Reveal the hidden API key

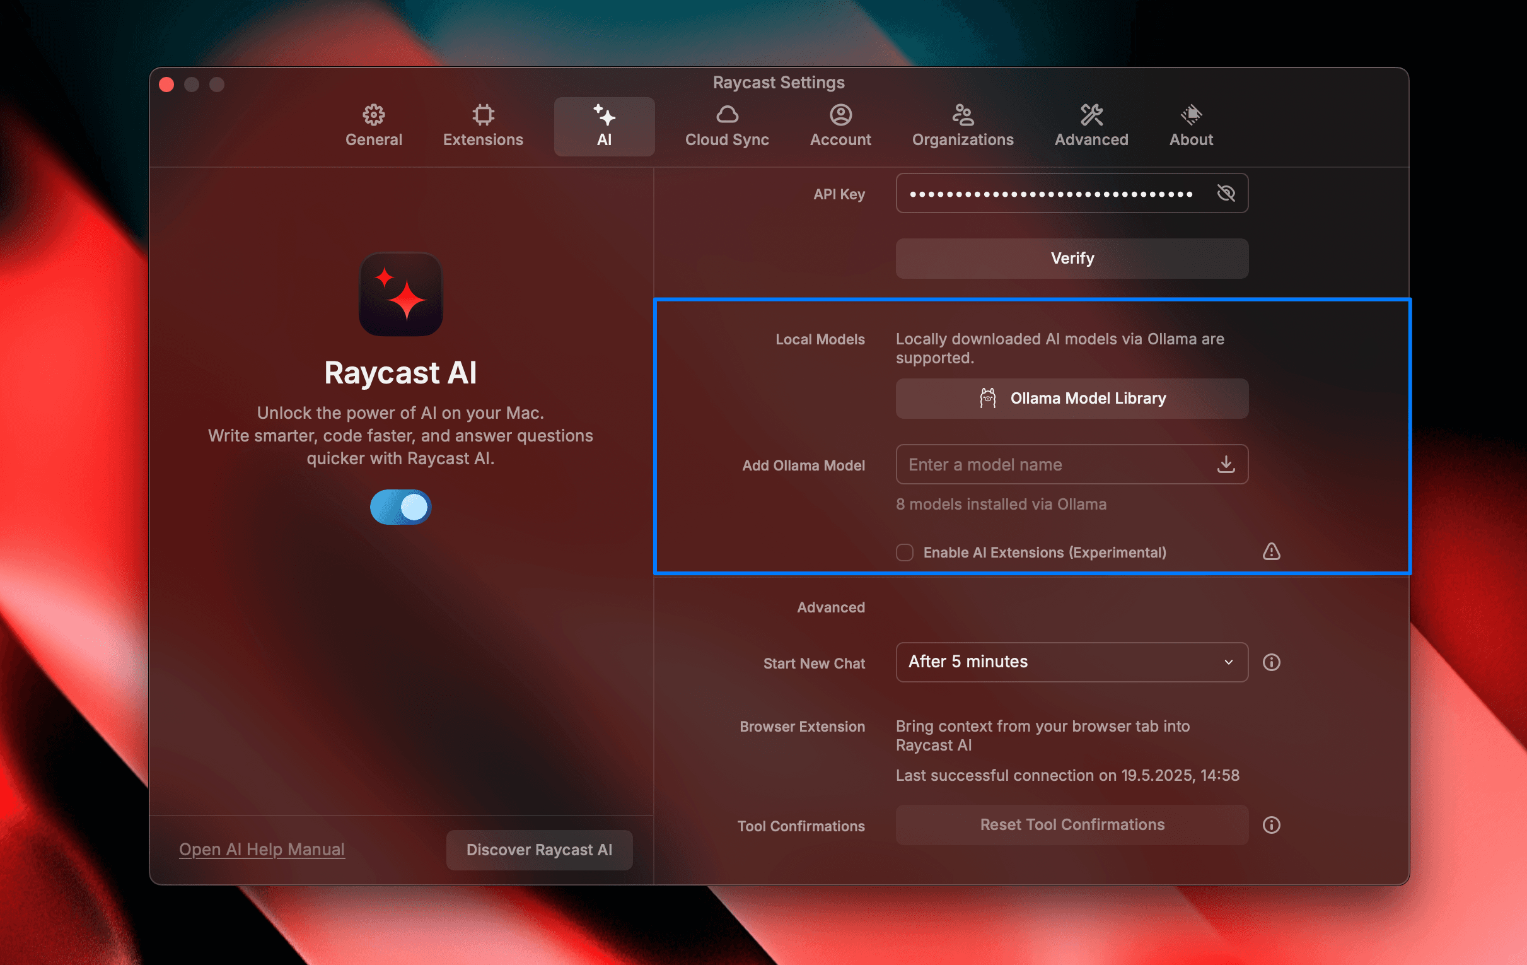pyautogui.click(x=1226, y=193)
